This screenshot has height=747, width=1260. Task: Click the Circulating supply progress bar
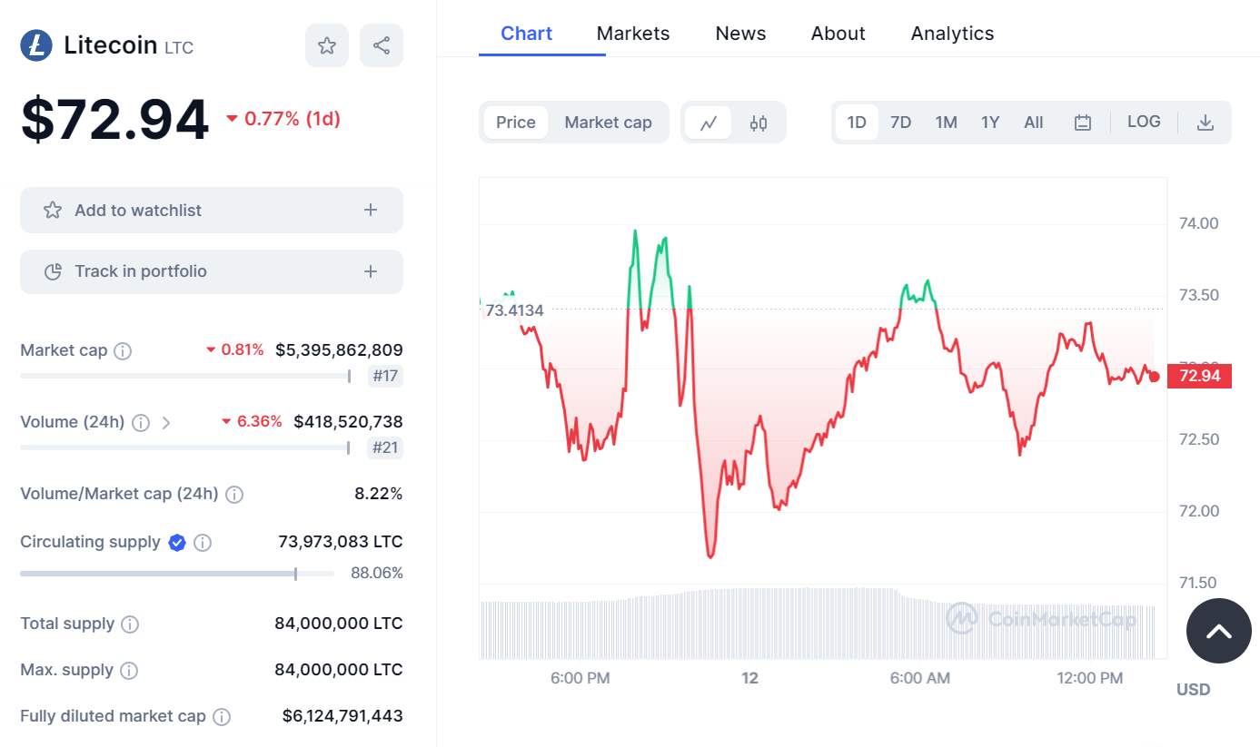177,574
